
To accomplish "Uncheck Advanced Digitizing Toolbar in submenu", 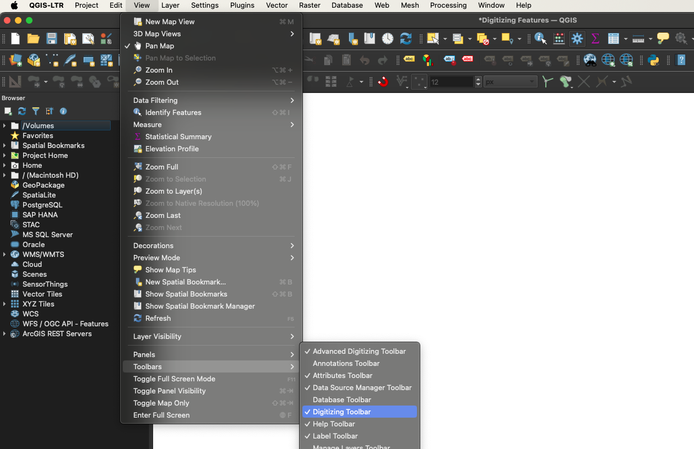I will pyautogui.click(x=360, y=351).
